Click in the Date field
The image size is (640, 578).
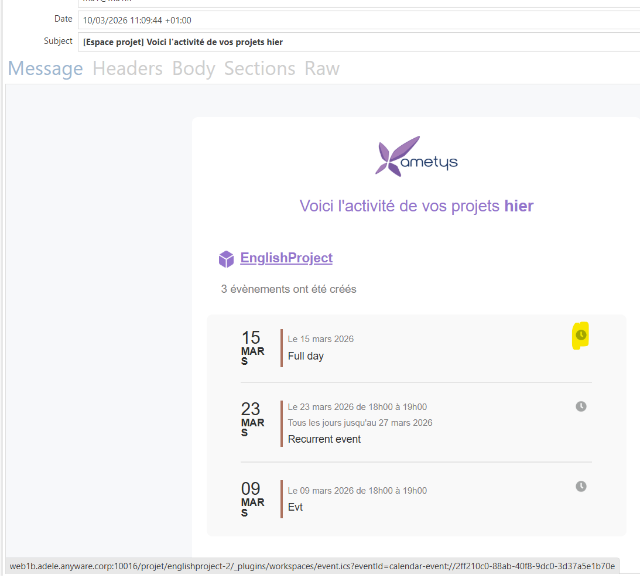[x=358, y=20]
